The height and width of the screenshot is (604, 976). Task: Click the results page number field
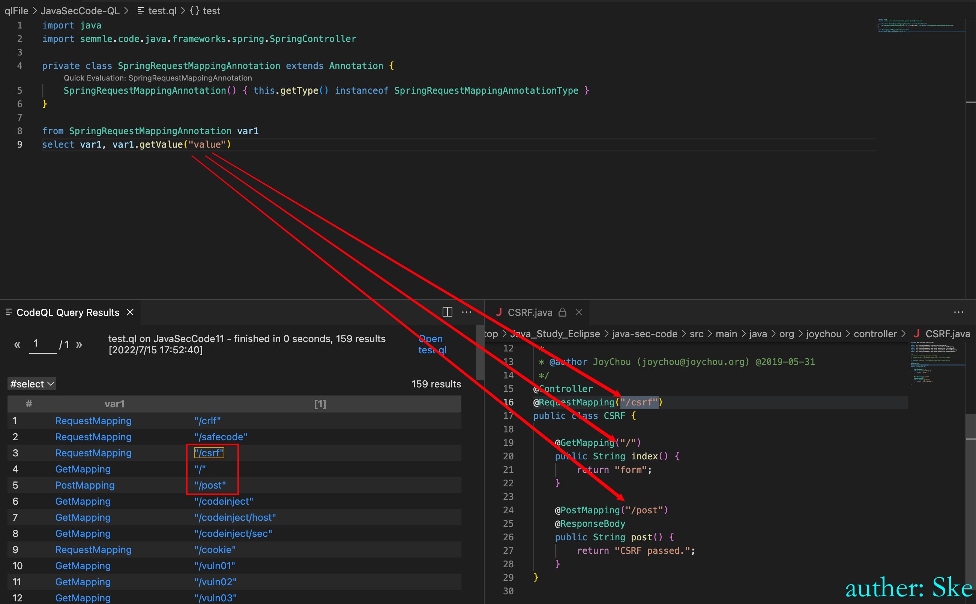coord(43,344)
